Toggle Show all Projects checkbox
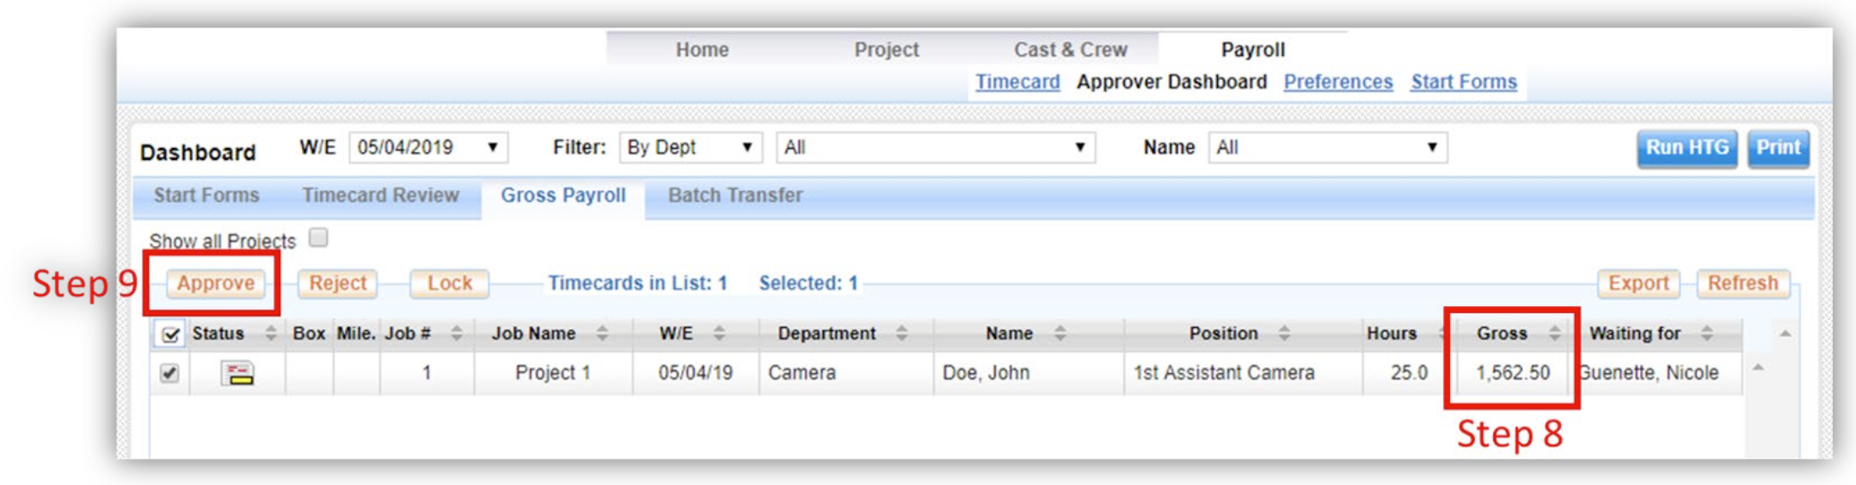Image resolution: width=1856 pixels, height=485 pixels. coord(318,237)
